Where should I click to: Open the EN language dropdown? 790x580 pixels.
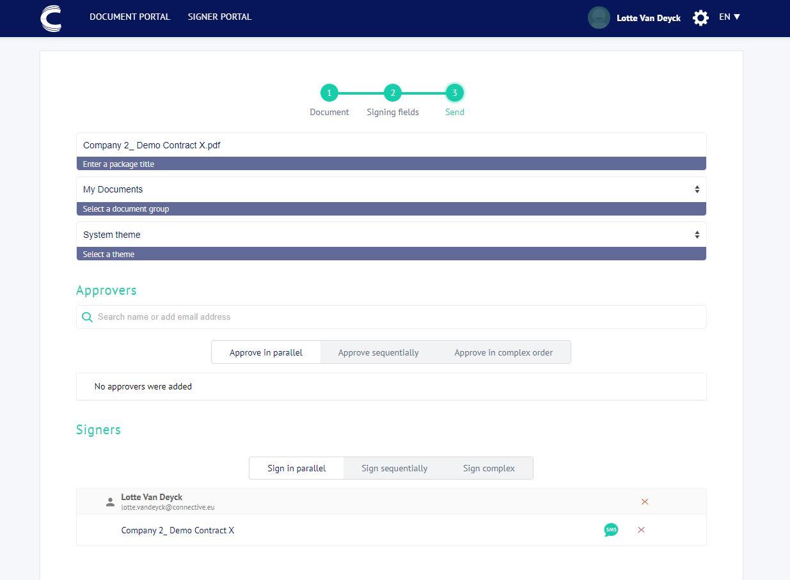(729, 17)
